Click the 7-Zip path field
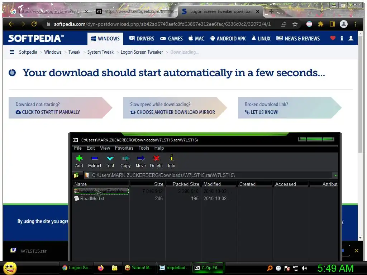Image resolution: width=367 pixels, height=275 pixels. [208, 175]
